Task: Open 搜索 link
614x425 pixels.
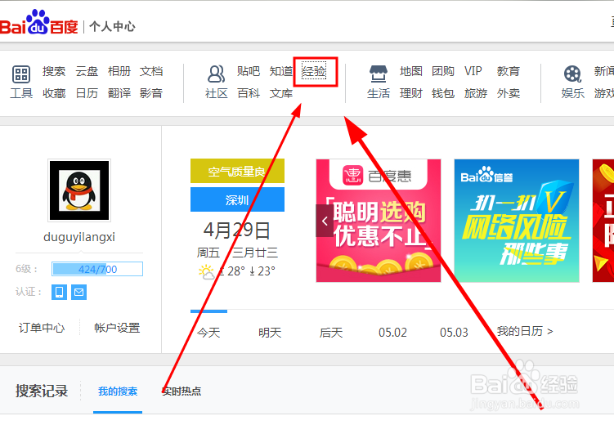Action: [x=54, y=71]
